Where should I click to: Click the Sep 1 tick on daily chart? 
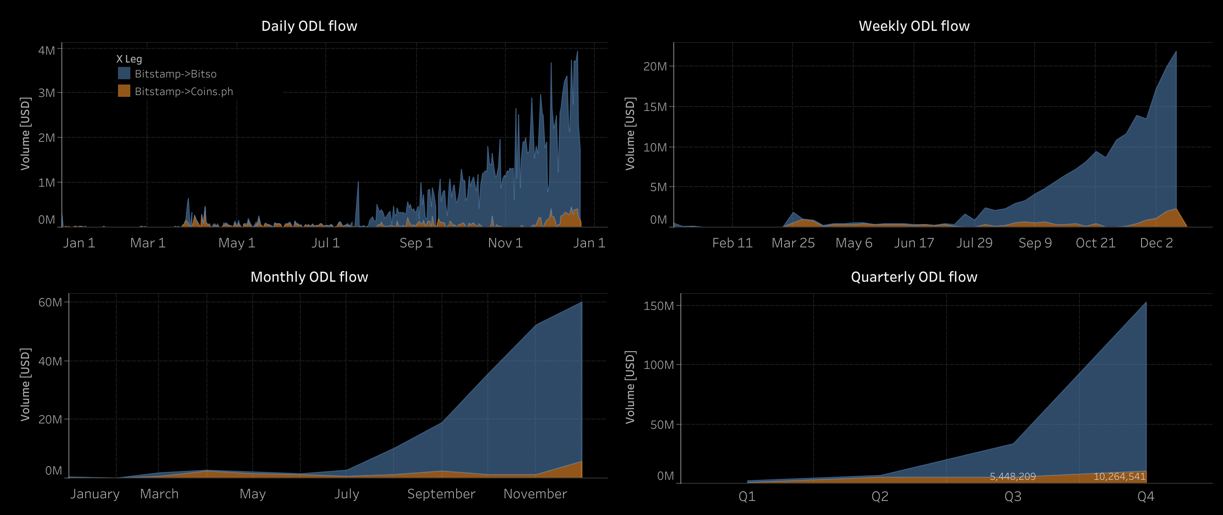click(416, 243)
